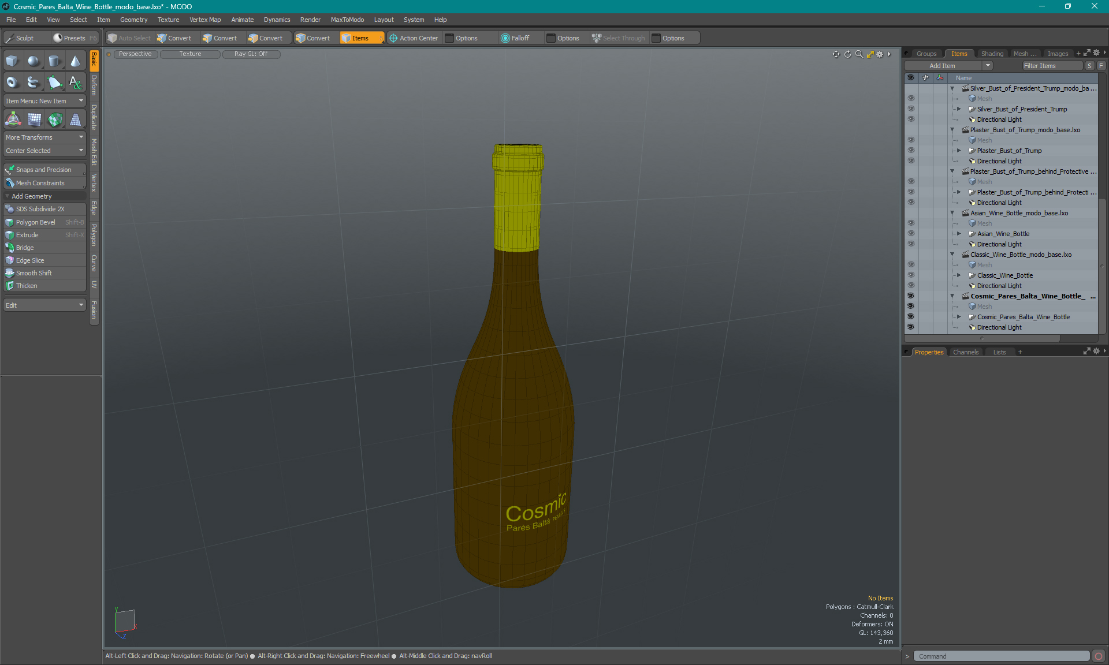This screenshot has height=665, width=1109.
Task: Click the viewport zoom magnifier icon
Action: point(859,54)
